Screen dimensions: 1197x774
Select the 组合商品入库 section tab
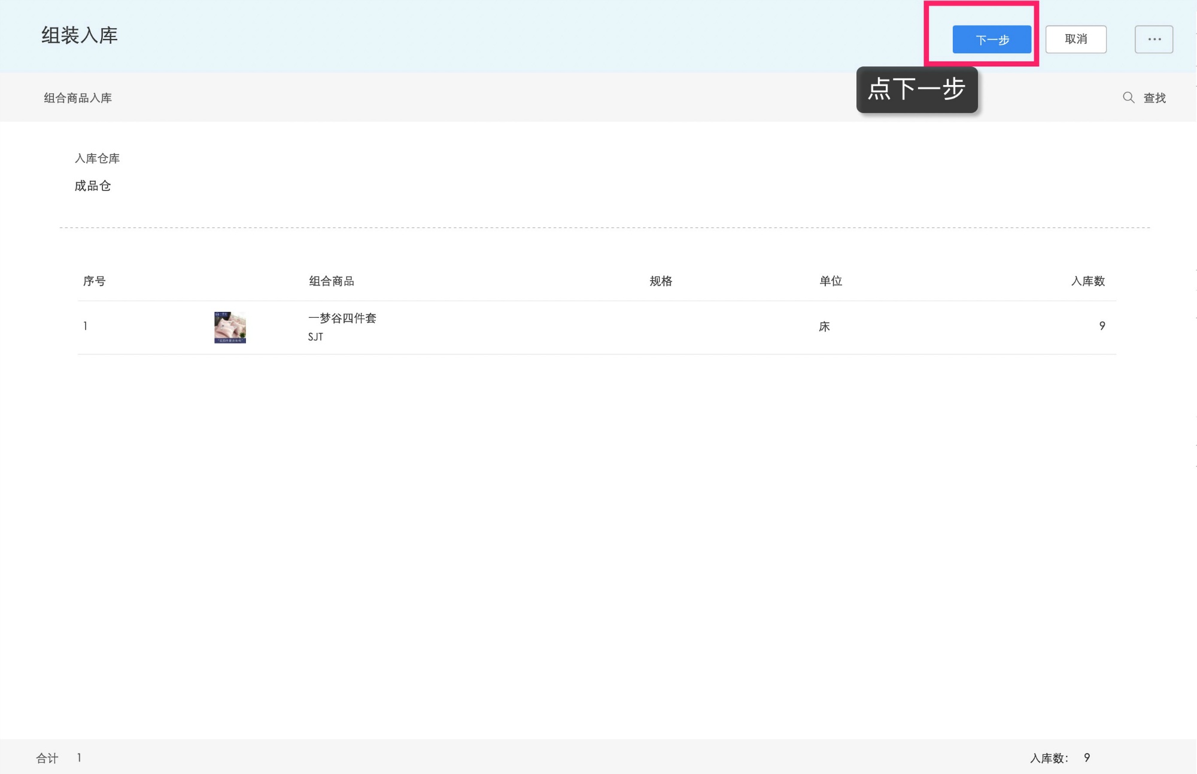click(78, 98)
